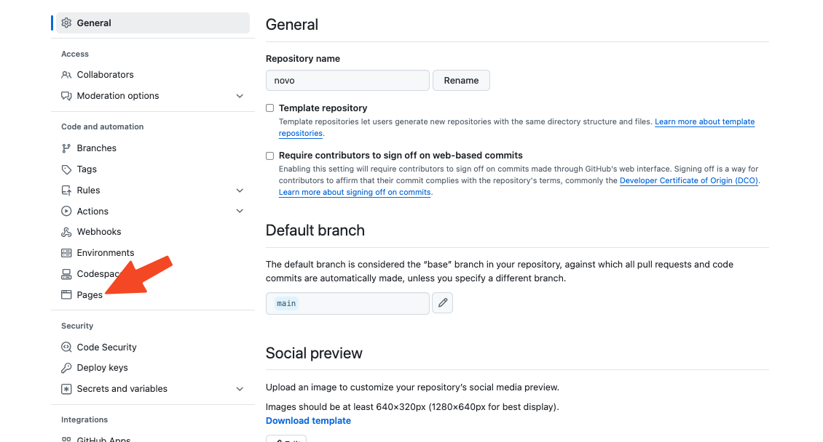Click the Tags icon in sidebar
823x442 pixels.
tap(66, 169)
